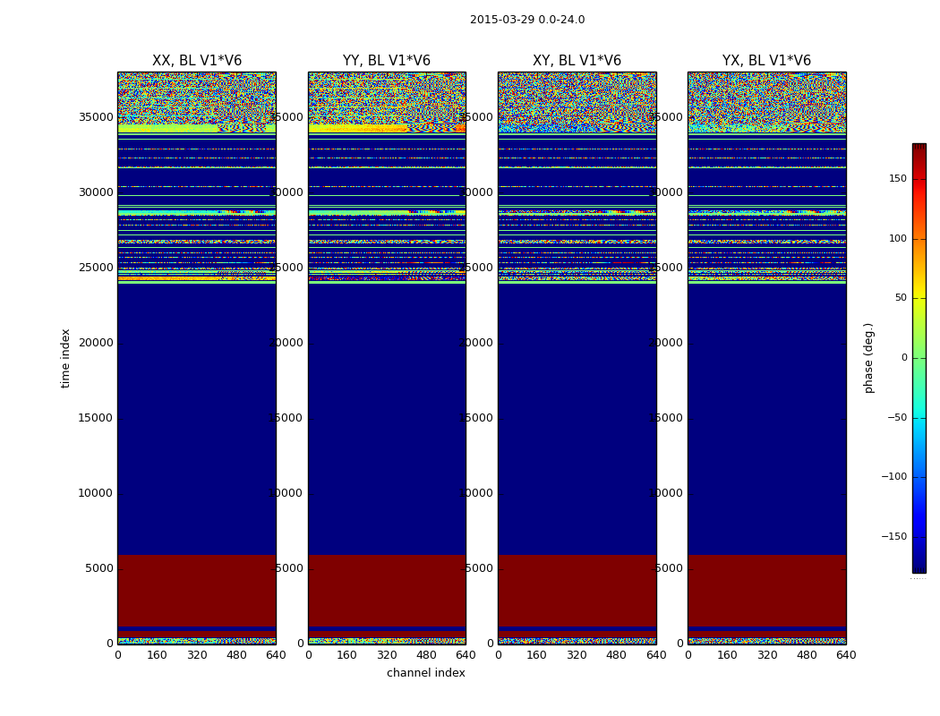Image resolution: width=940 pixels, height=716 pixels.
Task: Click the date title 2015-03-29 0.0-24.0
Action: pyautogui.click(x=526, y=20)
